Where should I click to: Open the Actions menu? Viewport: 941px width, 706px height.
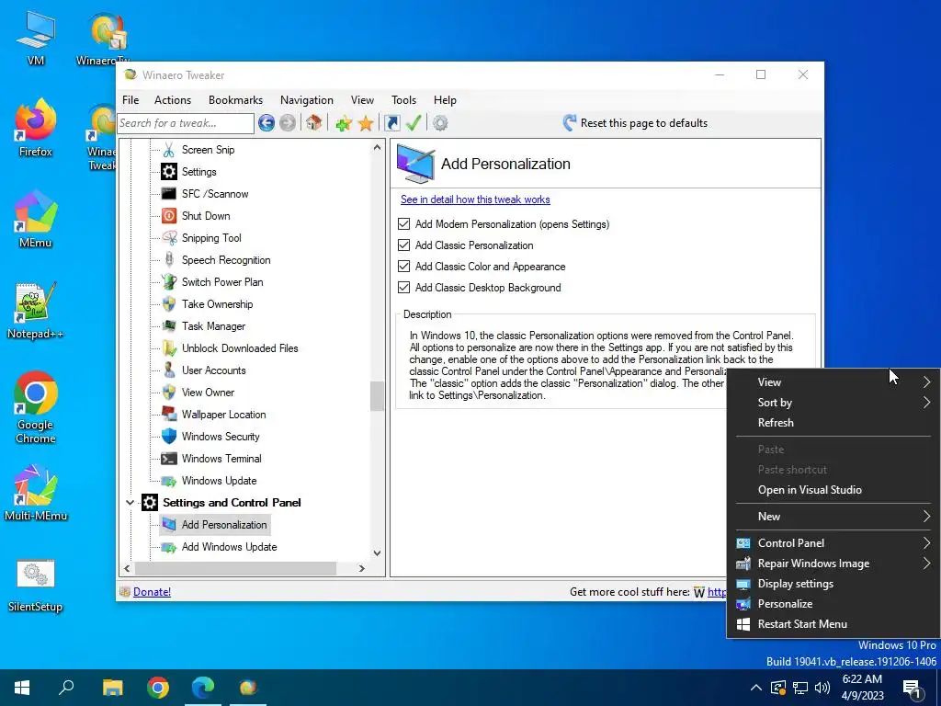click(173, 100)
